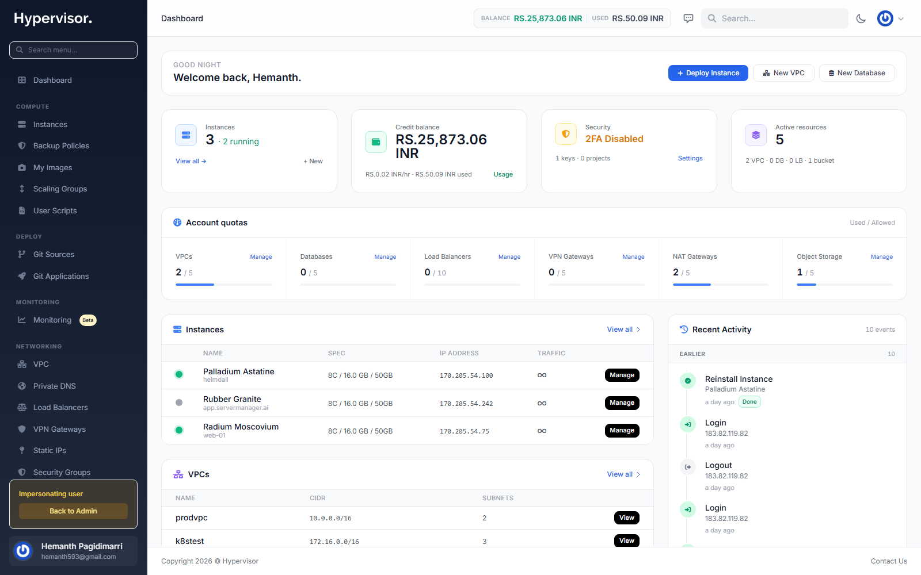Viewport: 921px width, 575px height.
Task: Click the Done badge on Reinstall Instance
Action: 749,402
